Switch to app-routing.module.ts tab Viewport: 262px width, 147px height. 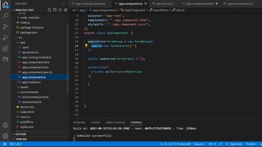90,4
